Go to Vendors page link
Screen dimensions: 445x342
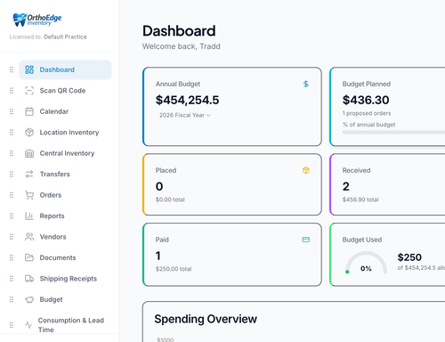[65, 237]
